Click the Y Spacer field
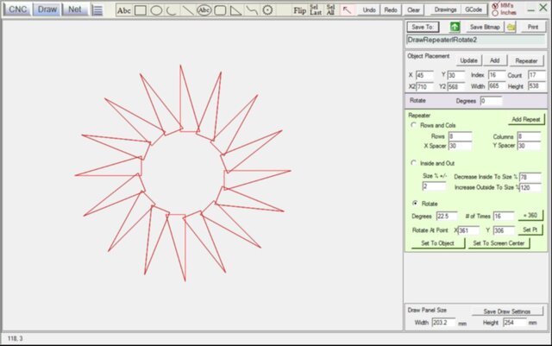Screen dimensions: 552x346 click(529, 146)
